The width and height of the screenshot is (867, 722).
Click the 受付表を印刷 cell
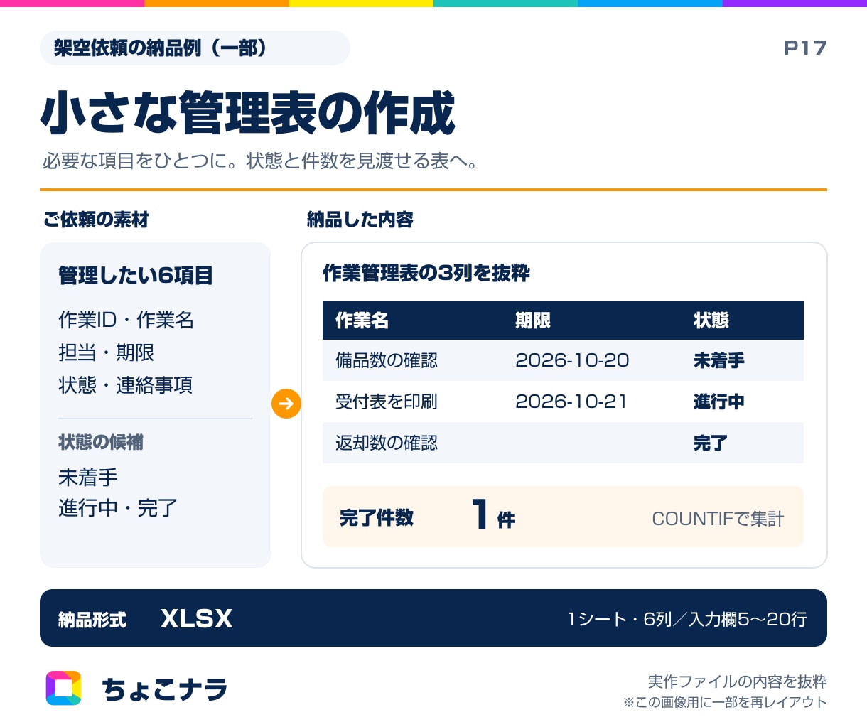[x=387, y=402]
